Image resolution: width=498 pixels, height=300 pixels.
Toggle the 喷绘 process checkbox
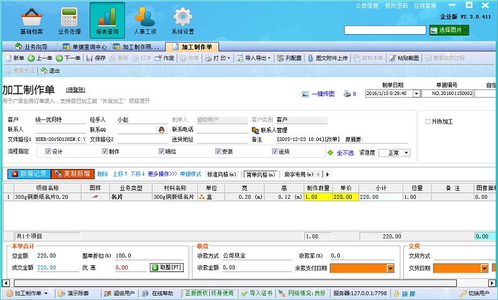[x=161, y=152]
